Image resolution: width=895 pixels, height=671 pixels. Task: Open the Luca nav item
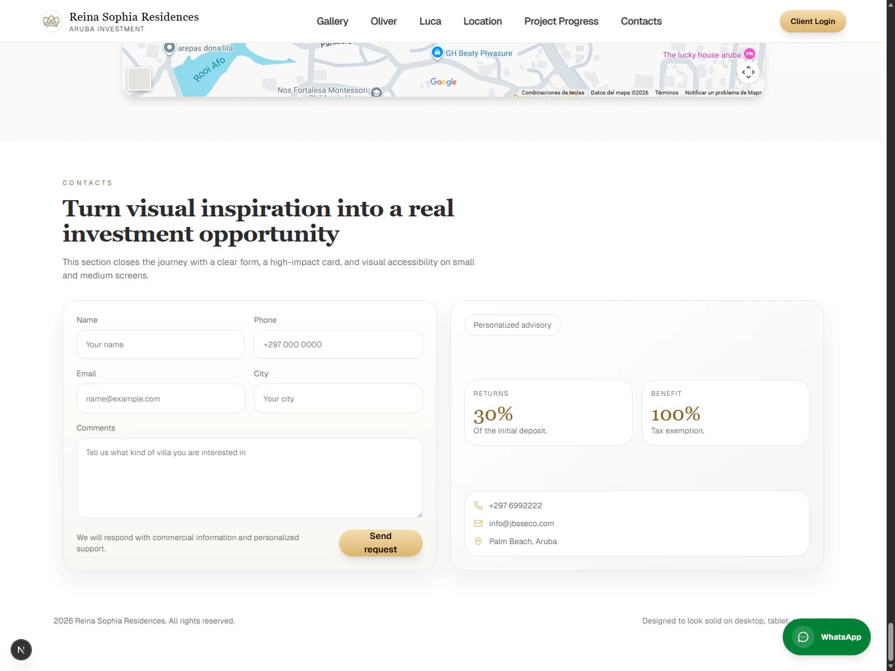430,21
